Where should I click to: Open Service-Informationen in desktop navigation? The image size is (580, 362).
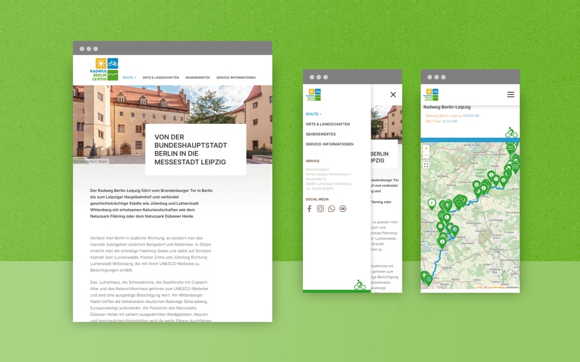coord(236,78)
